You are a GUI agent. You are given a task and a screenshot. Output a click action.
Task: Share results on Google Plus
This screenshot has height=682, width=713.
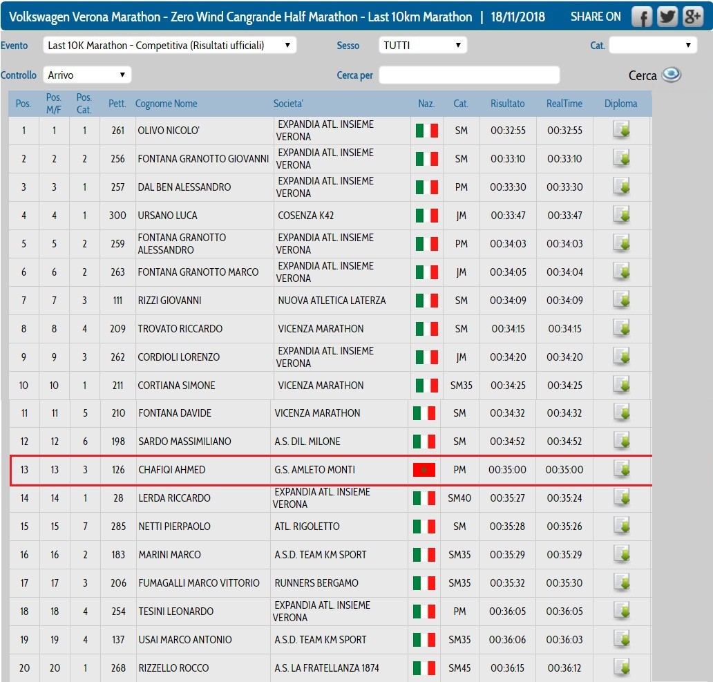[x=692, y=17]
